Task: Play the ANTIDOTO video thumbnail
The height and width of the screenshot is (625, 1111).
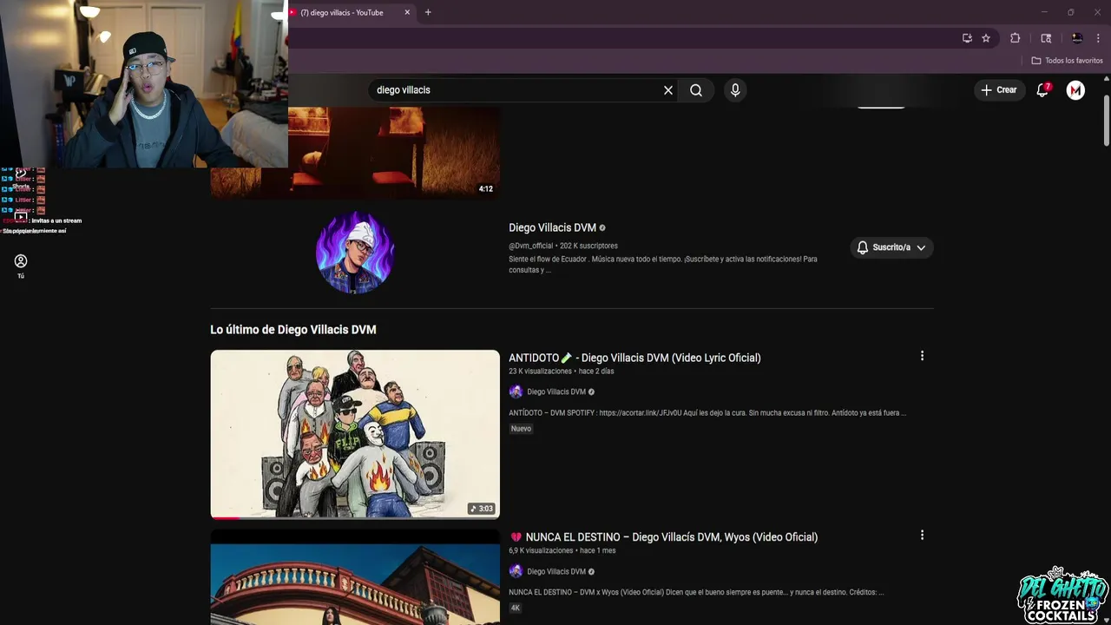Action: tap(355, 434)
